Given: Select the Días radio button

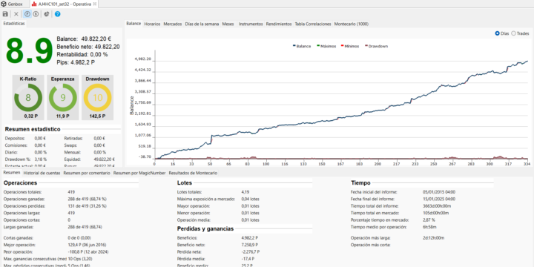Looking at the screenshot, I should click(x=497, y=33).
